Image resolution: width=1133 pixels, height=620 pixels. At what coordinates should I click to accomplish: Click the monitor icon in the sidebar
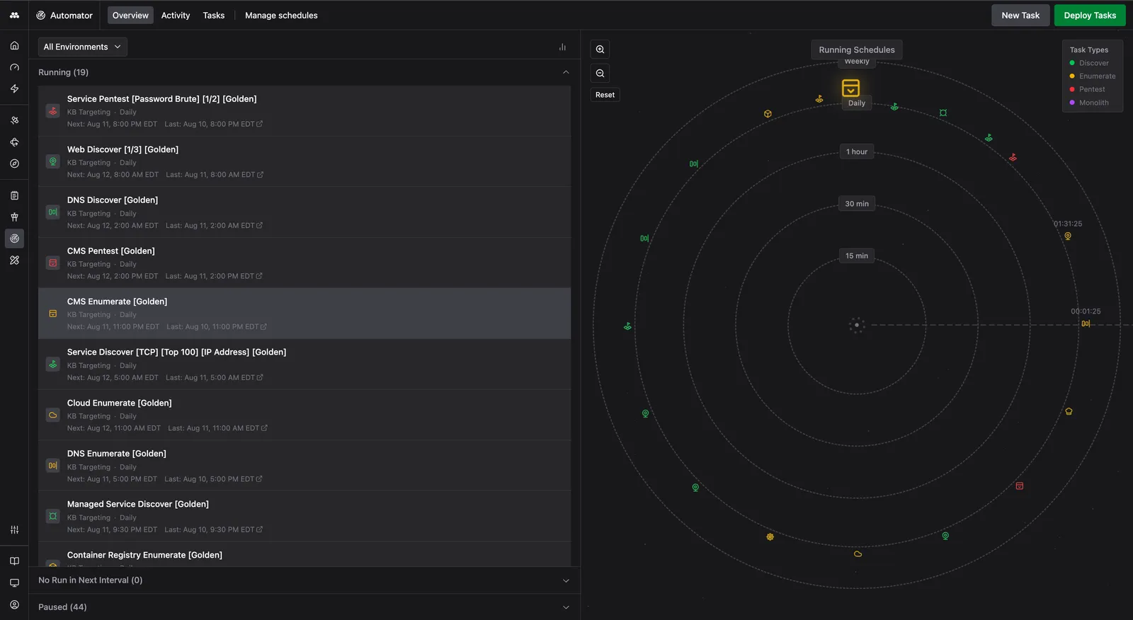click(14, 583)
